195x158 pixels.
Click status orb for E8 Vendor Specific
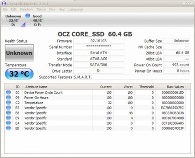point(8,113)
